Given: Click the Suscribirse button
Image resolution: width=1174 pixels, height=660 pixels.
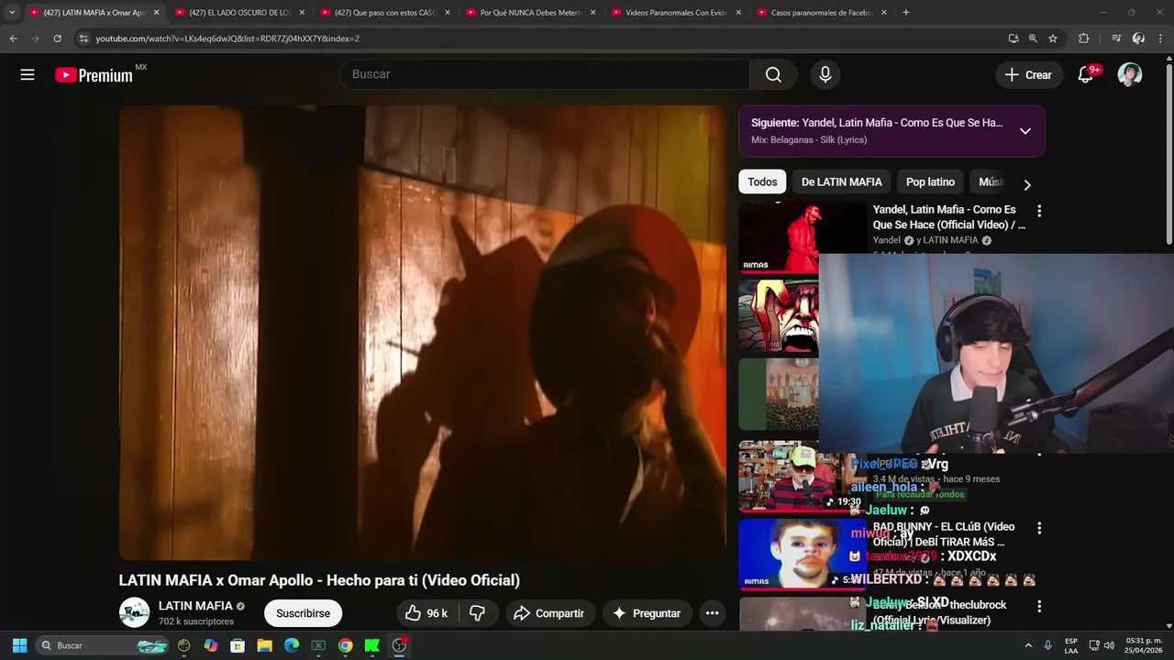Looking at the screenshot, I should pos(303,613).
